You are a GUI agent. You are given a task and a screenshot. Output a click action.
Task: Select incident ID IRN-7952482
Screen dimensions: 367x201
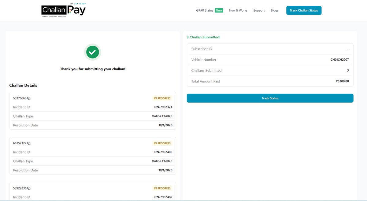coord(163,197)
